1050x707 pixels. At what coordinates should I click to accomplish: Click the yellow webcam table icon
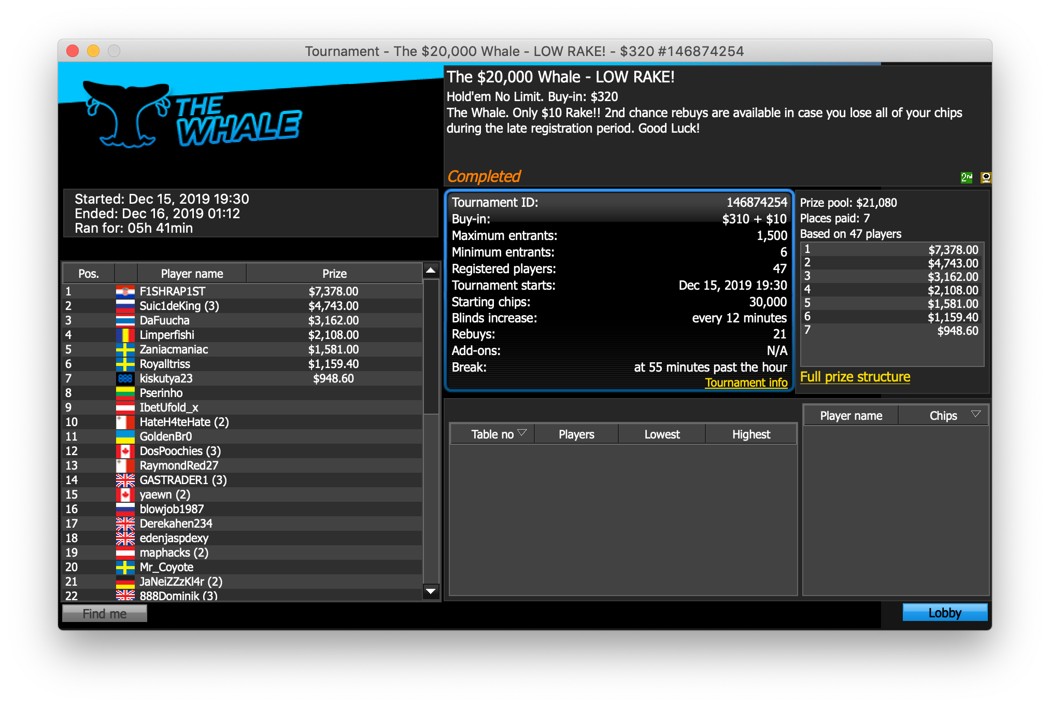pyautogui.click(x=986, y=178)
